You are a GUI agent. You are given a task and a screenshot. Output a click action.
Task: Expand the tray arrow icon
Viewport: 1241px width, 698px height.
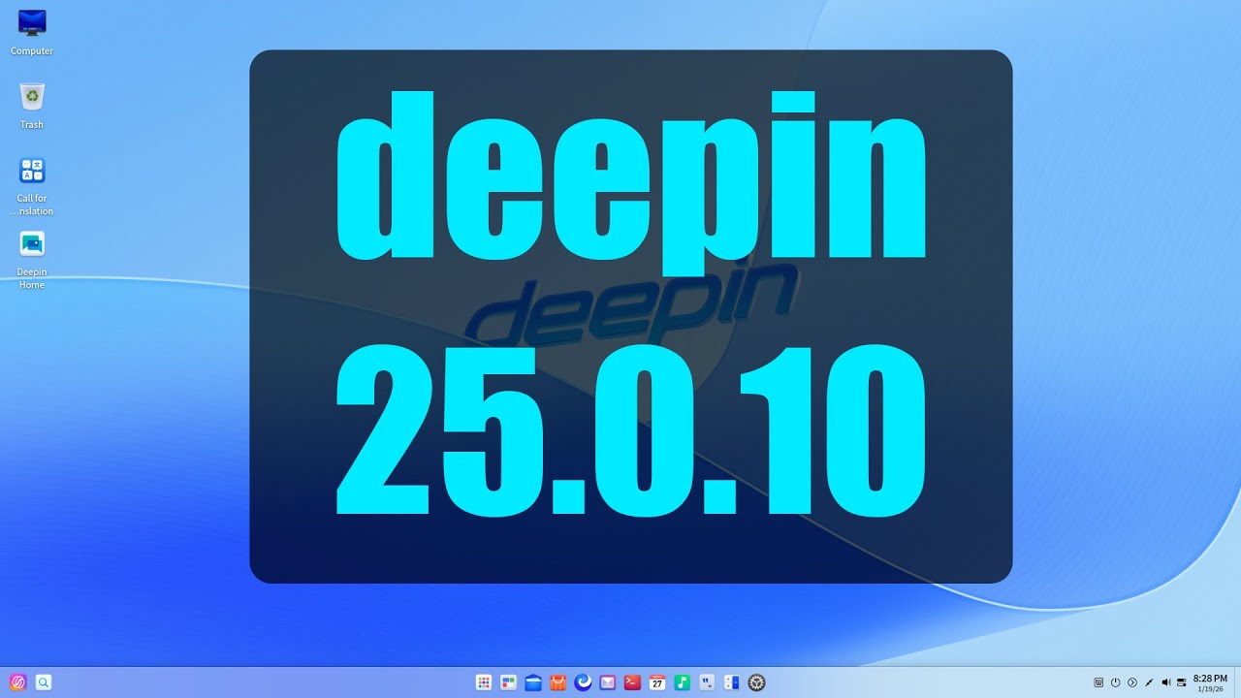point(1131,682)
